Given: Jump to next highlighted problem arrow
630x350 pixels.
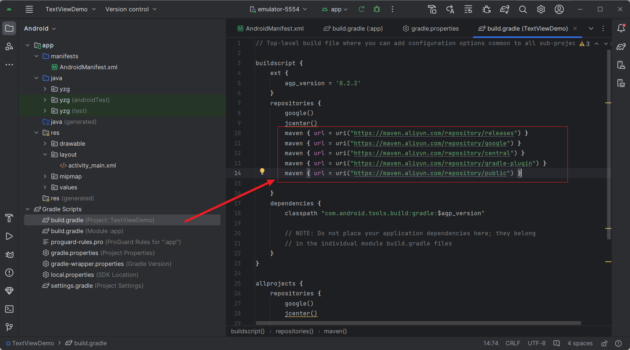Looking at the screenshot, I should pos(606,44).
